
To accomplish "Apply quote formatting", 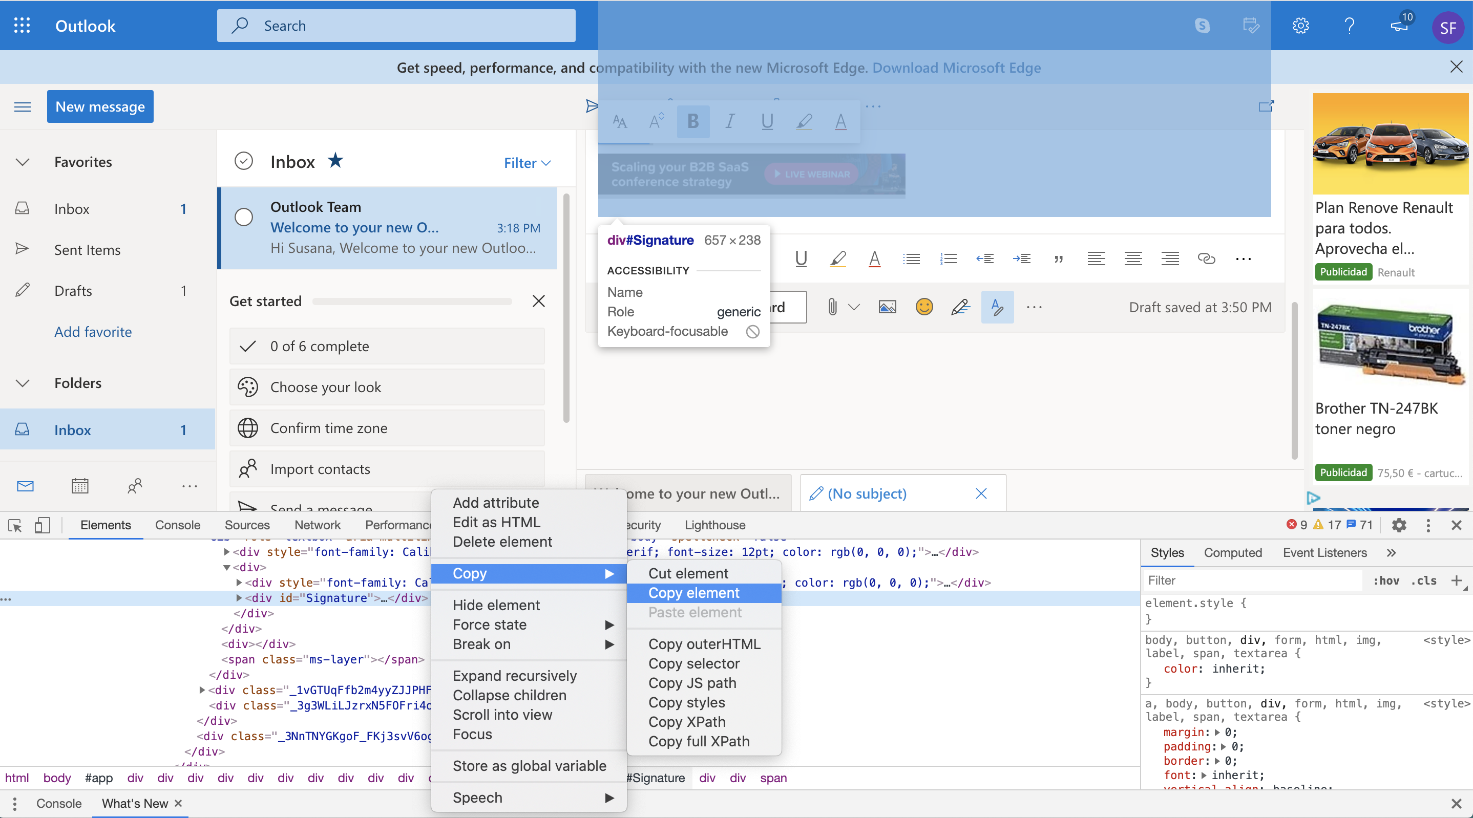I will coord(1059,259).
